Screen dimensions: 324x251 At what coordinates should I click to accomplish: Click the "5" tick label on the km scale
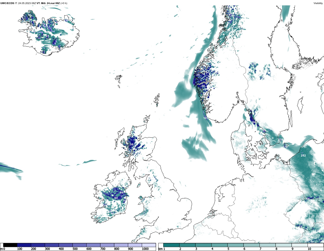click(228, 249)
